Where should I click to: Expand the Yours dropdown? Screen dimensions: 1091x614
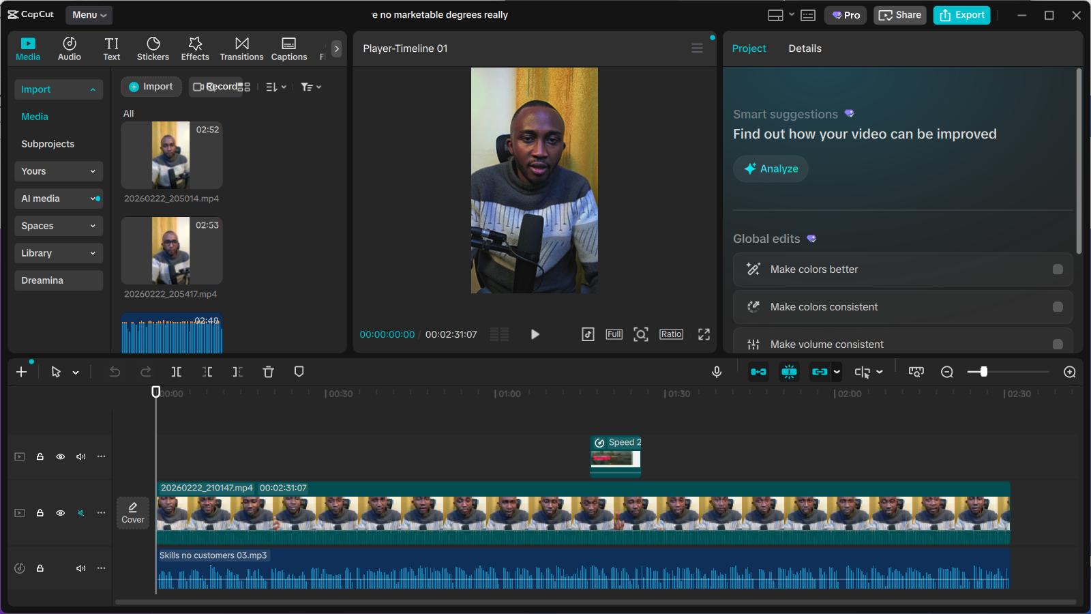pos(59,171)
